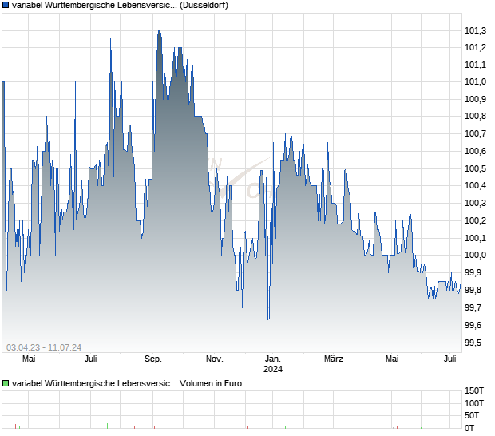Click the green Volumen legend square

click(x=6, y=383)
